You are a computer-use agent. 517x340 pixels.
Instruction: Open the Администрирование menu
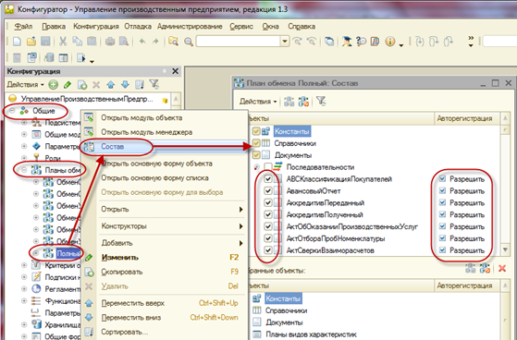190,27
